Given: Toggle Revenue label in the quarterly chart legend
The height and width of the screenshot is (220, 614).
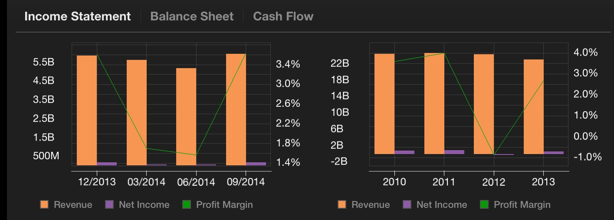Looking at the screenshot, I should pos(73,204).
